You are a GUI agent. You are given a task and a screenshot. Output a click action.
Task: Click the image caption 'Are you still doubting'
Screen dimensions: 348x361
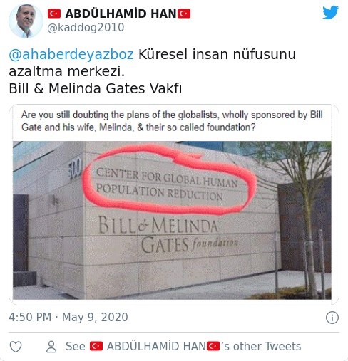(172, 121)
